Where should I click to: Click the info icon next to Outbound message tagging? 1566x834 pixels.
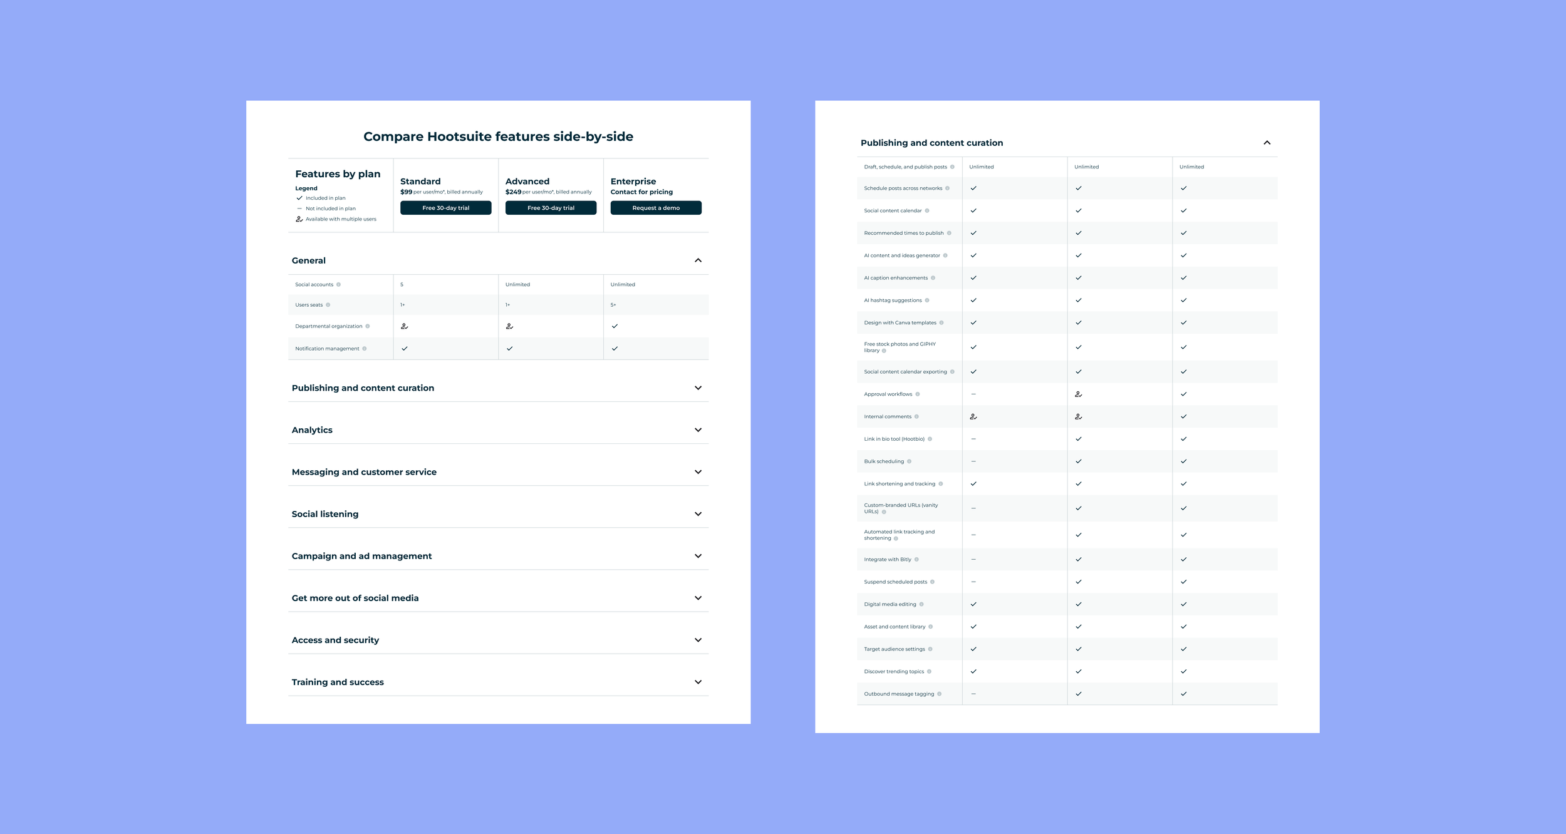939,694
